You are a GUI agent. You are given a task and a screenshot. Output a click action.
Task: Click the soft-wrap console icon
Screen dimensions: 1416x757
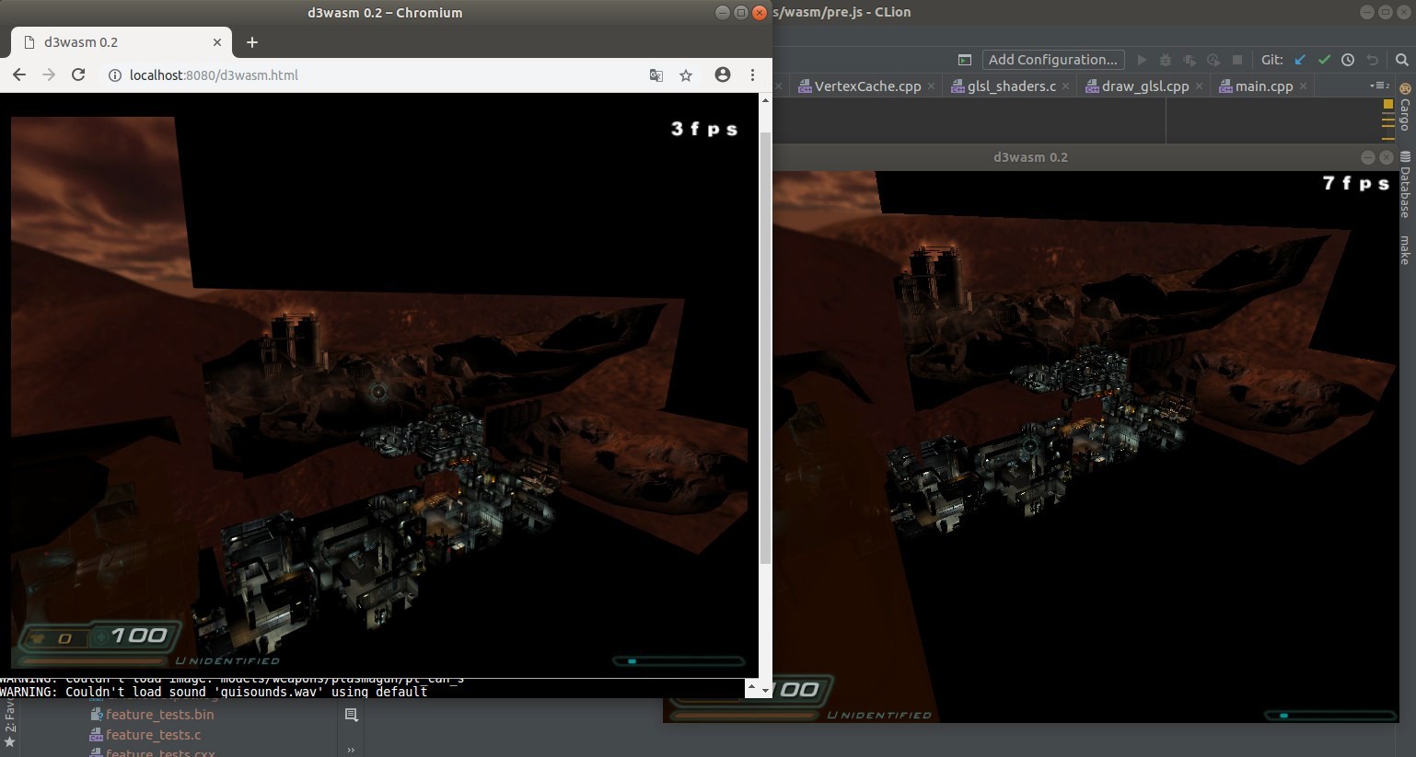pos(351,715)
